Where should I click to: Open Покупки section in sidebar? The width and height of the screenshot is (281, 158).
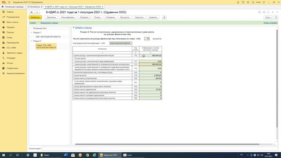[10, 32]
